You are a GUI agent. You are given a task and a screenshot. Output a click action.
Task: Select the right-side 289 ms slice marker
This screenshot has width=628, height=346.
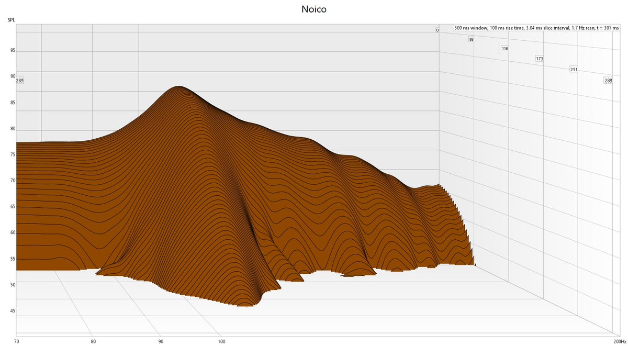tap(608, 80)
